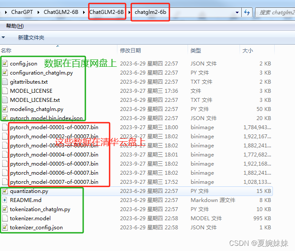This screenshot has width=295, height=251.
Task: Click the 995 KB size of tokenizer.model
Action: point(262,218)
